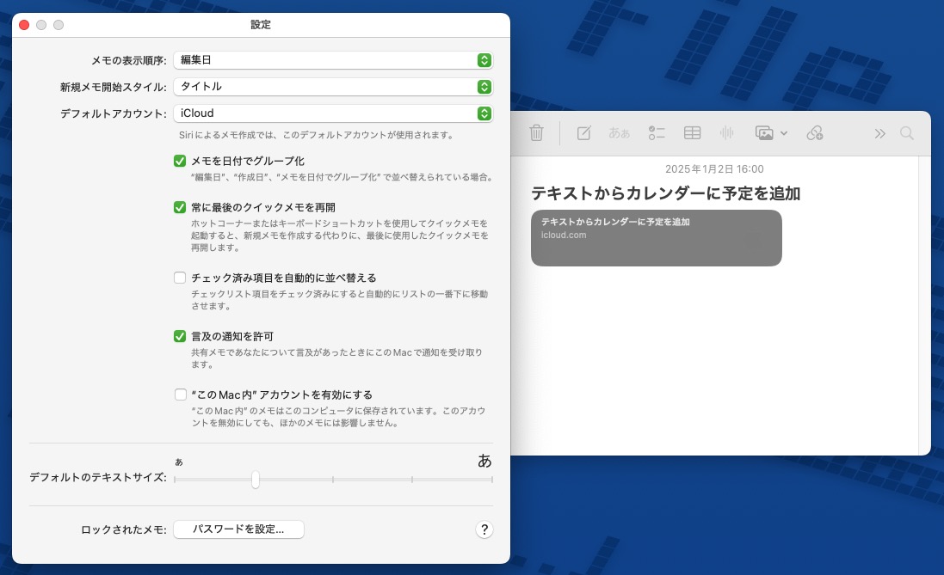944x575 pixels.
Task: Click the note date 2025年1月2日 16:00
Action: 714,169
